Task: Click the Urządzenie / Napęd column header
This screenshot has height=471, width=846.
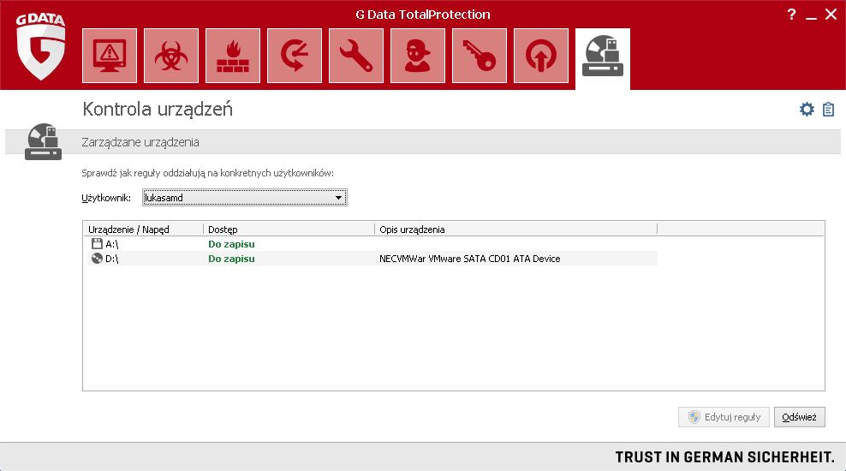Action: (x=143, y=230)
